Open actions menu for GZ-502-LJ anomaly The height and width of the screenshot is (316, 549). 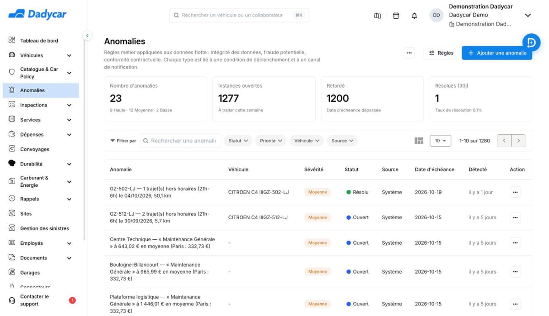pos(515,192)
